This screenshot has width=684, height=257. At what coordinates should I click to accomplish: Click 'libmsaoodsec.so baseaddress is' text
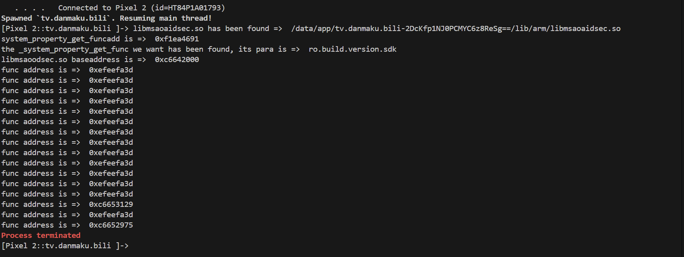click(67, 60)
